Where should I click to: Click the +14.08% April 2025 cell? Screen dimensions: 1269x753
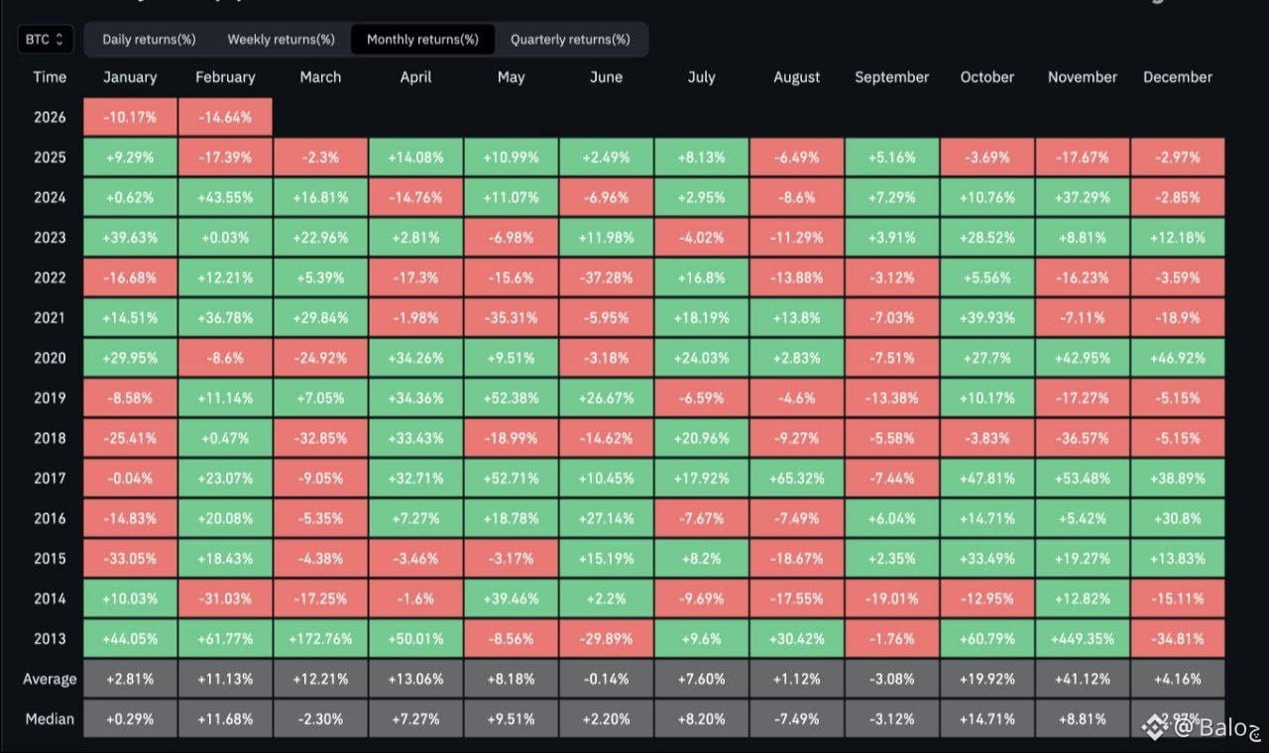(415, 158)
